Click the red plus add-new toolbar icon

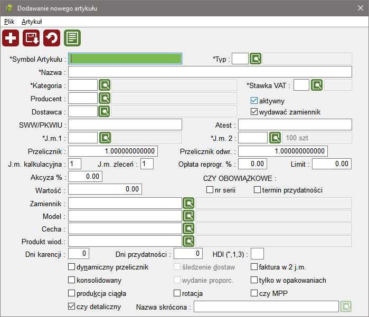(x=11, y=38)
